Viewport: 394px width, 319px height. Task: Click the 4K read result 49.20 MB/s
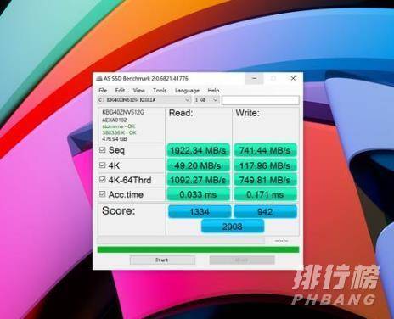(x=198, y=165)
